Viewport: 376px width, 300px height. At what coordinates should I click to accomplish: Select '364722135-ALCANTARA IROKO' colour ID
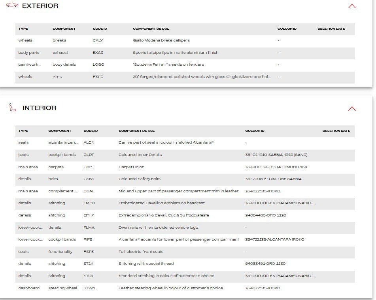point(274,239)
